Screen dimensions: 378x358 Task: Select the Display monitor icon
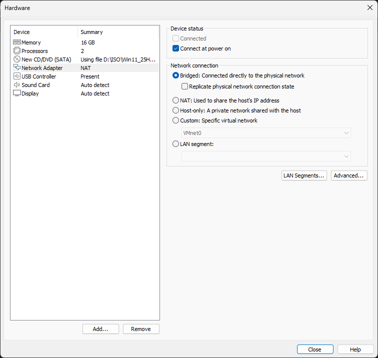tap(17, 93)
